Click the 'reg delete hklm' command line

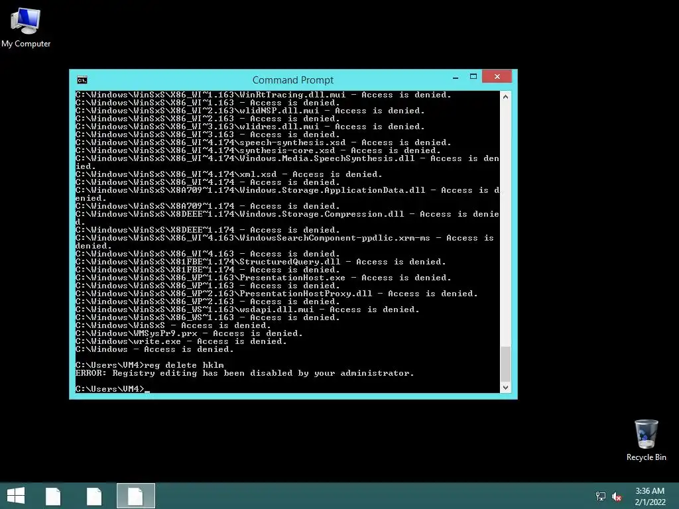pos(149,365)
